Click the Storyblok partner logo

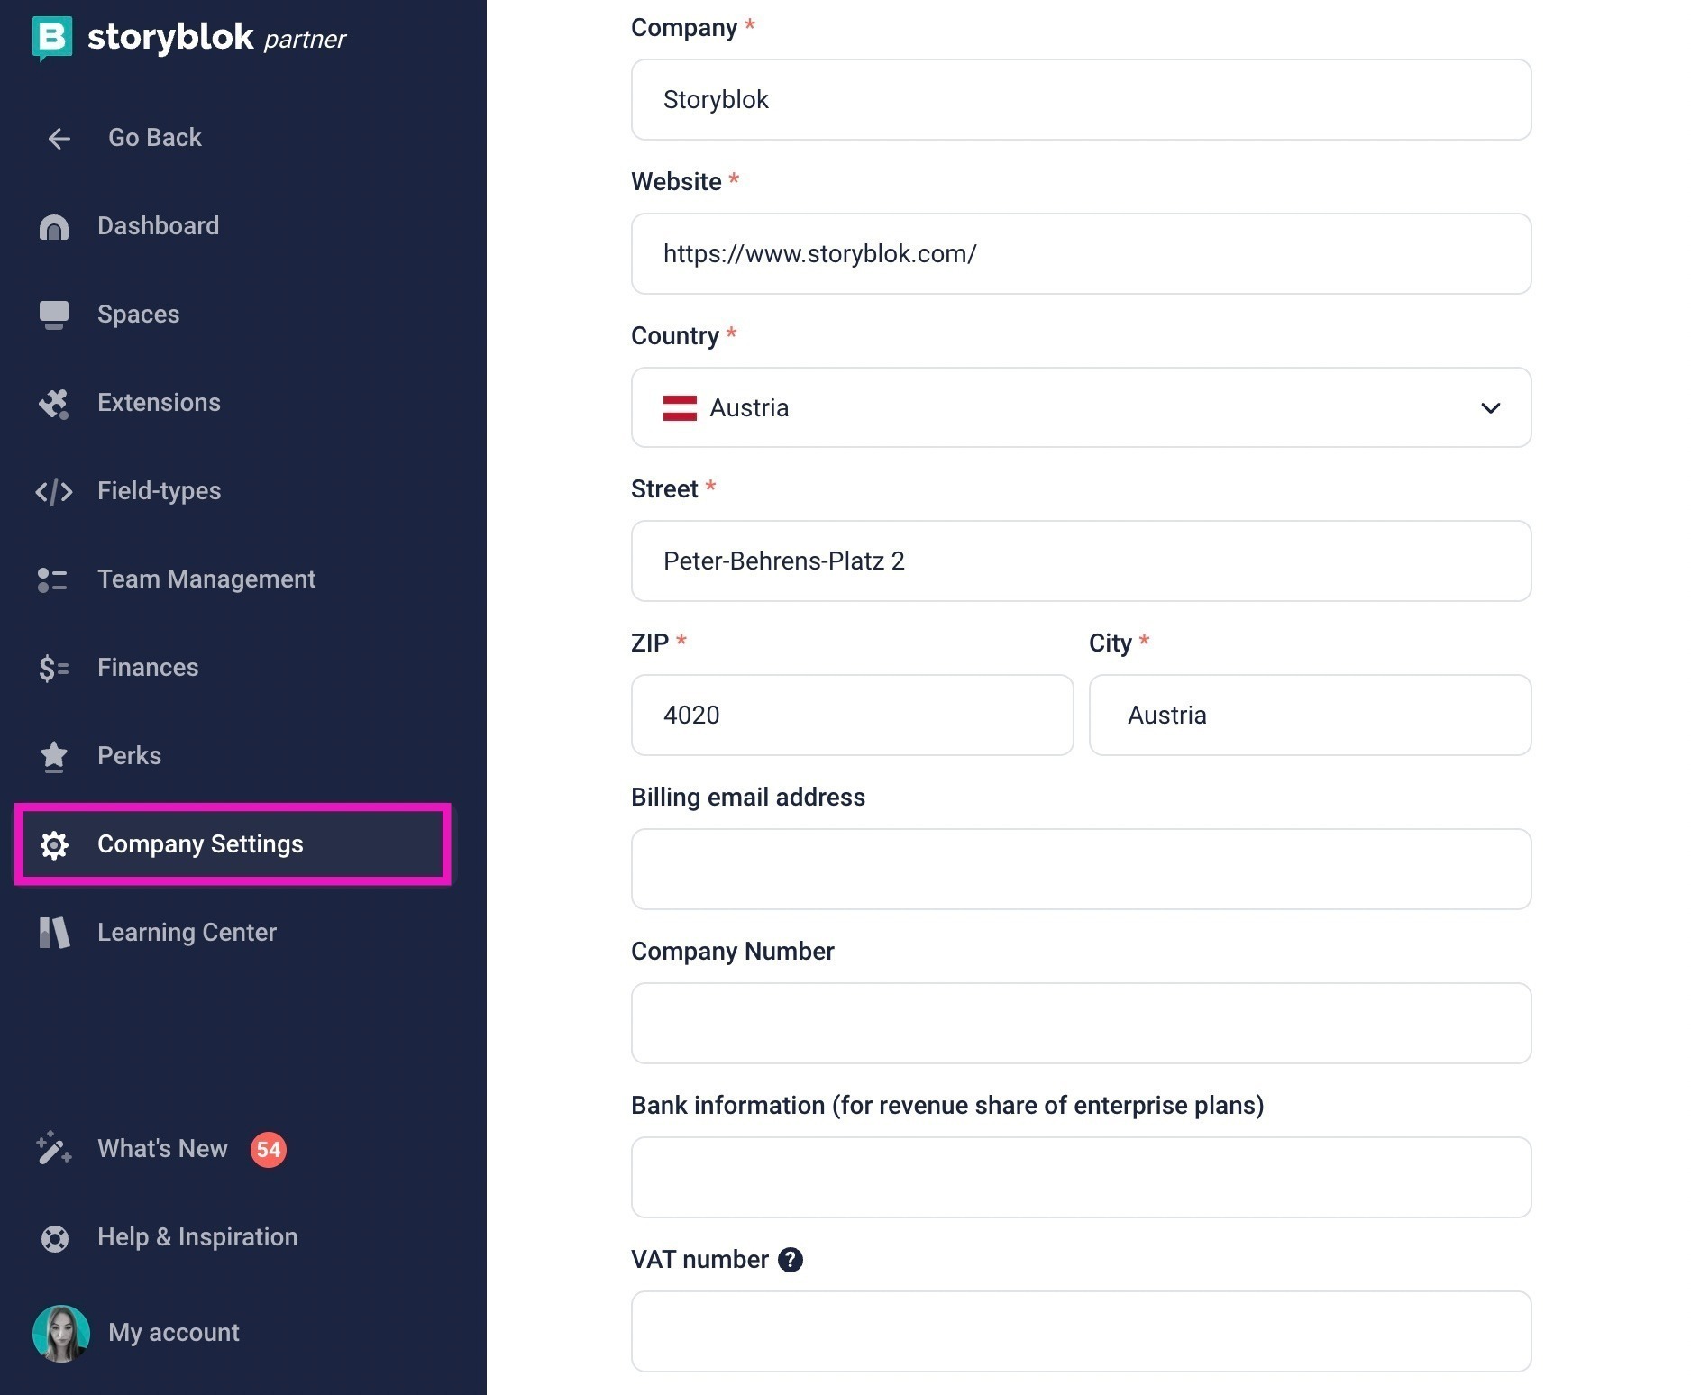click(x=189, y=38)
